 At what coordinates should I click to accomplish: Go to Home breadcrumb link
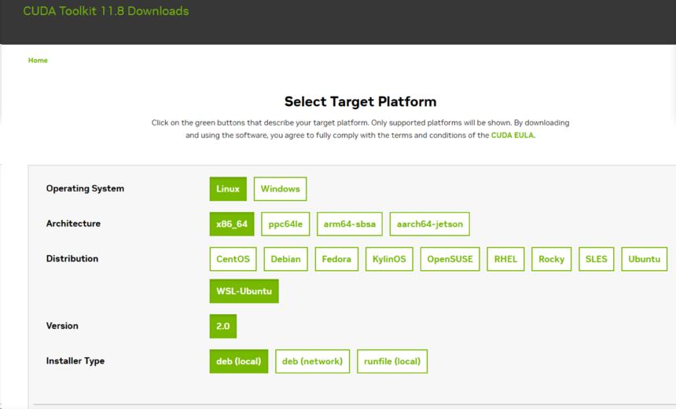38,60
